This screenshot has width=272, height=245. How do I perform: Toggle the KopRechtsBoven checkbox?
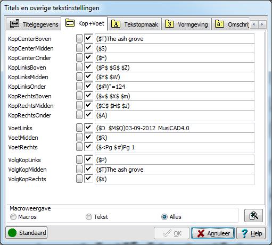tap(88, 96)
